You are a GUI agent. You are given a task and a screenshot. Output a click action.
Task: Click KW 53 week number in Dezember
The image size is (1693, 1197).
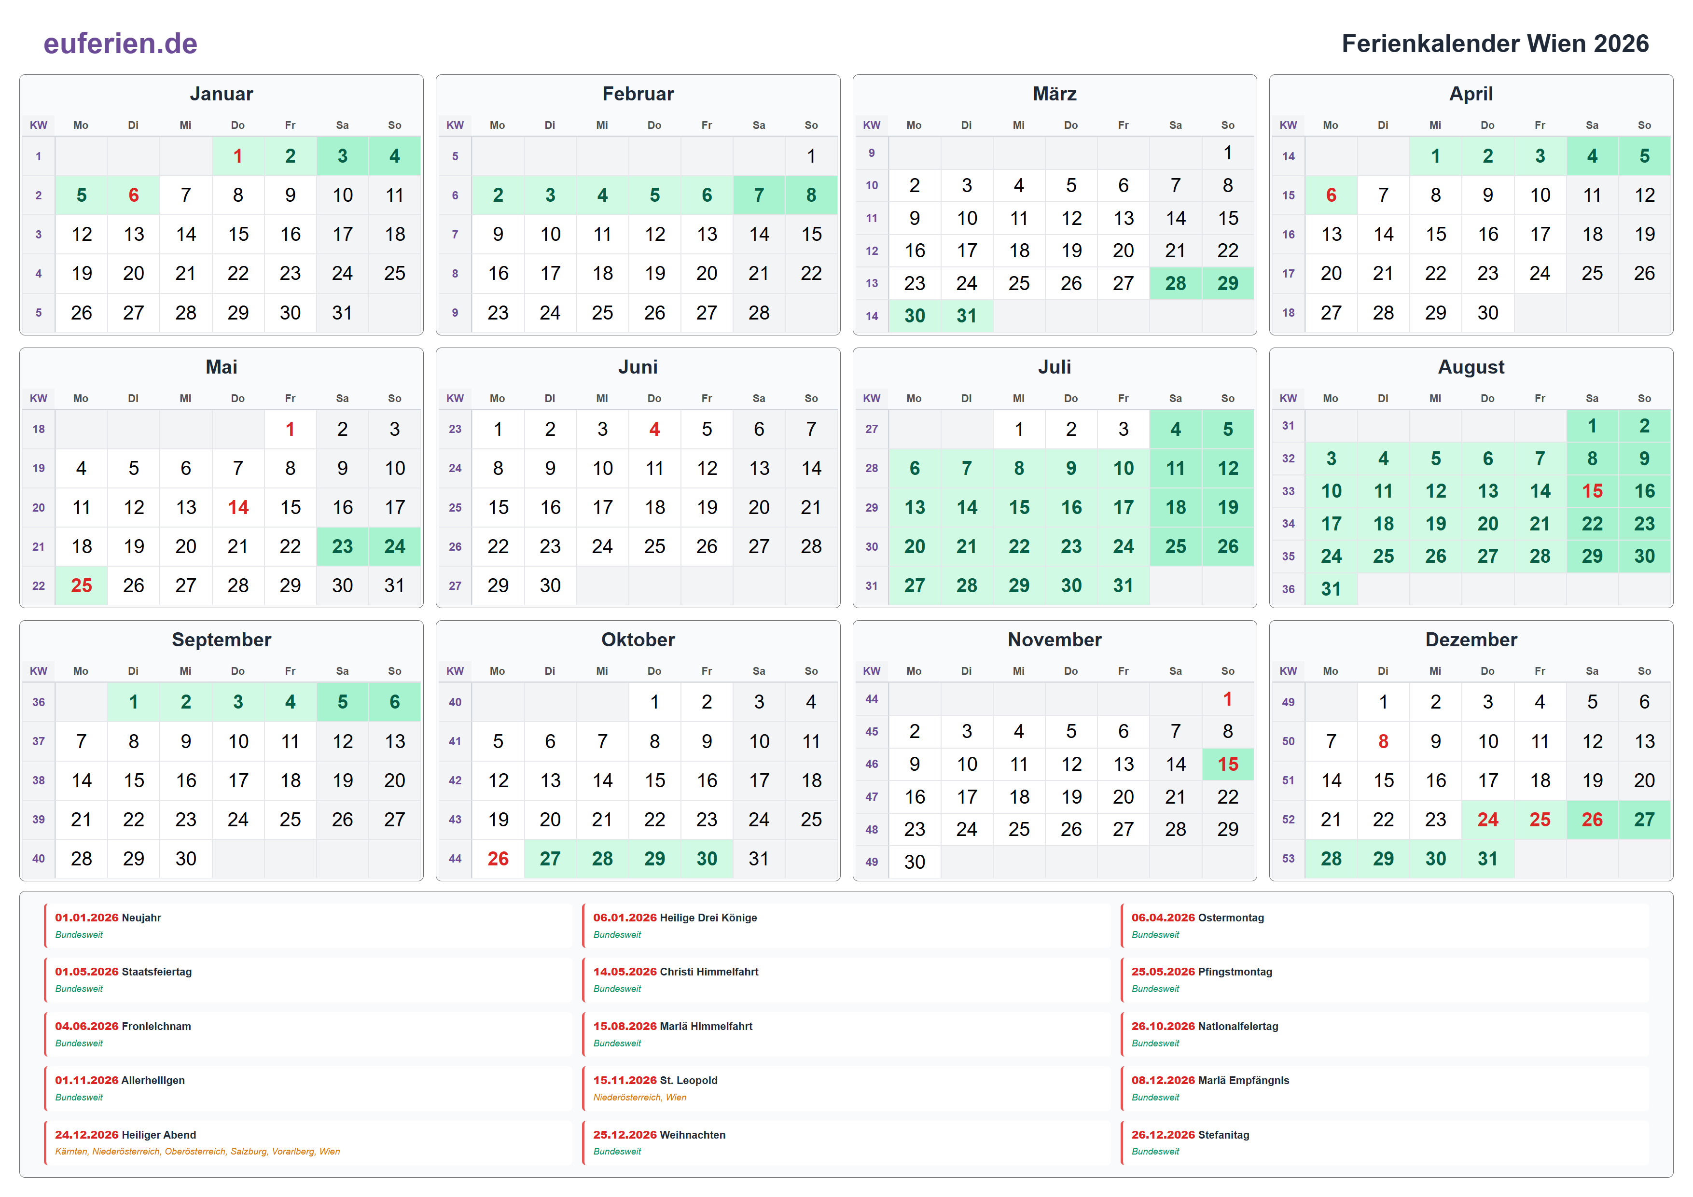[1288, 859]
